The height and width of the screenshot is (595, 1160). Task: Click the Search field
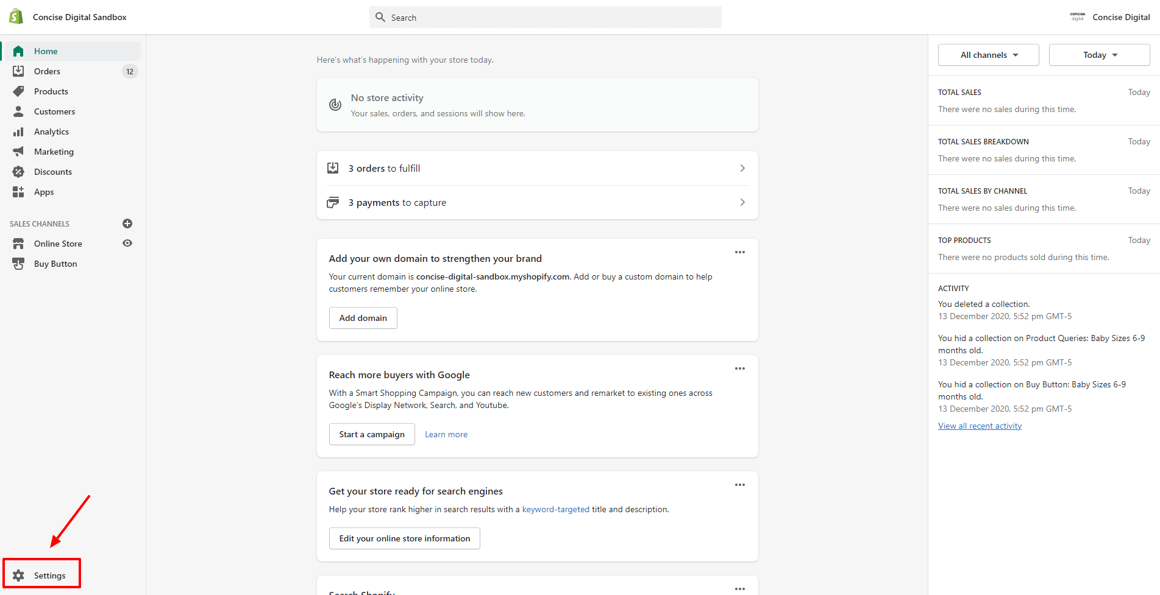point(544,17)
